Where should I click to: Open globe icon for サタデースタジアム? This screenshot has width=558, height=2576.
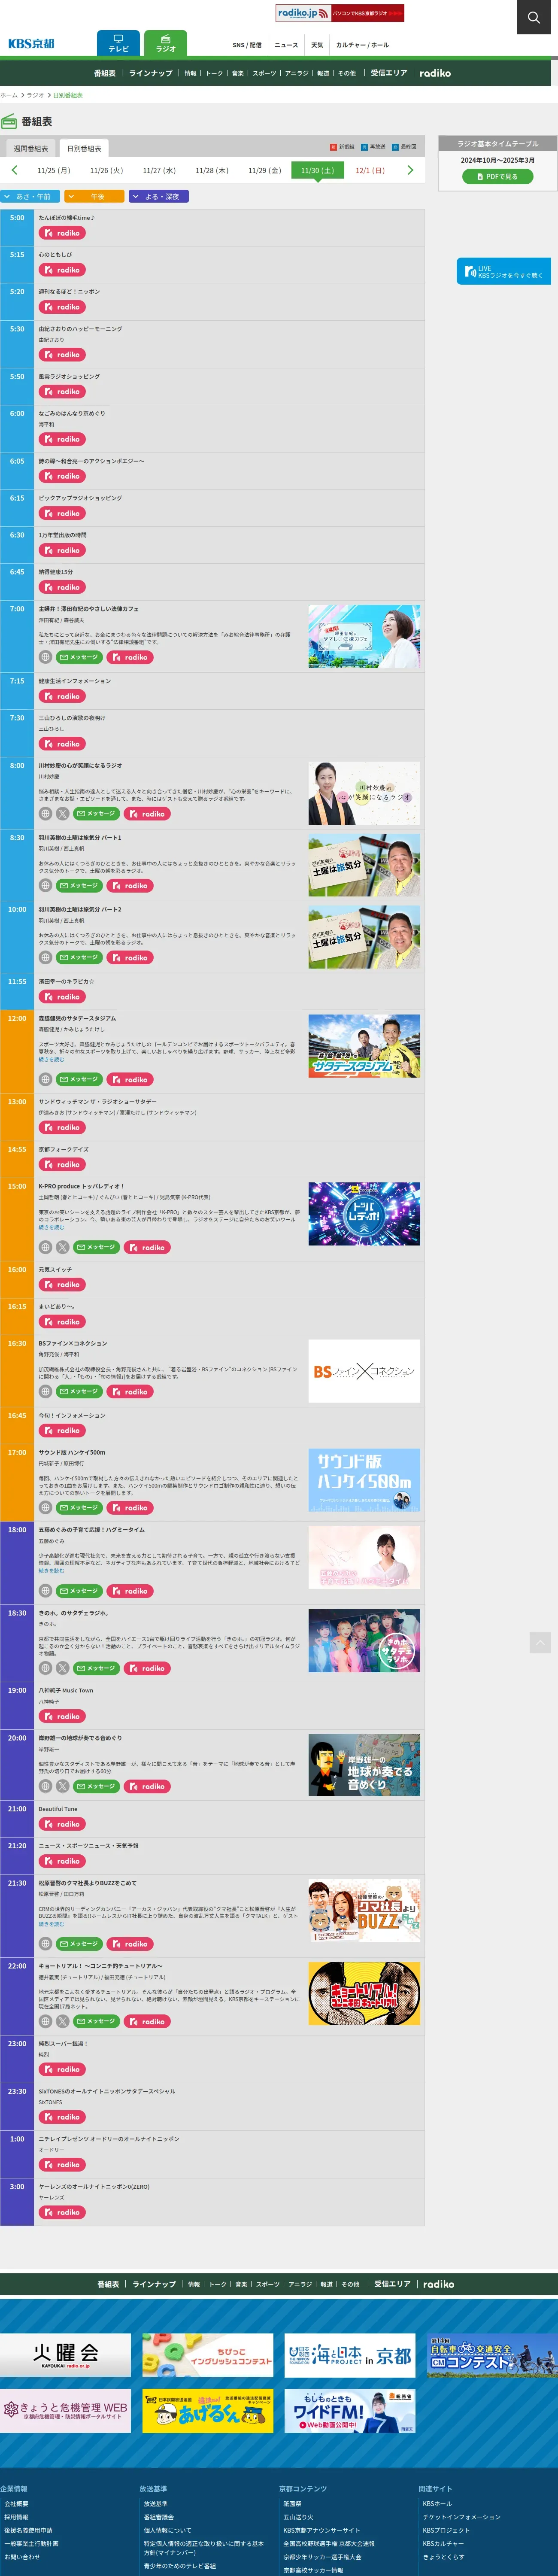(45, 1079)
